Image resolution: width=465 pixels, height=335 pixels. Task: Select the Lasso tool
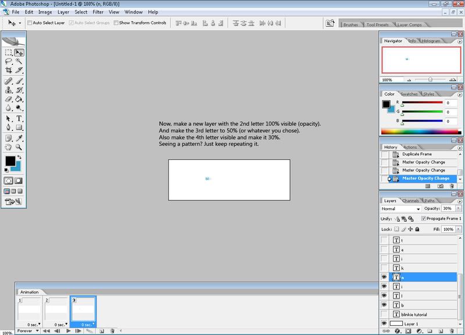(9, 61)
